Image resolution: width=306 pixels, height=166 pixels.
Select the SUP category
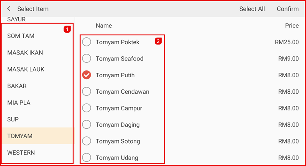[13, 119]
